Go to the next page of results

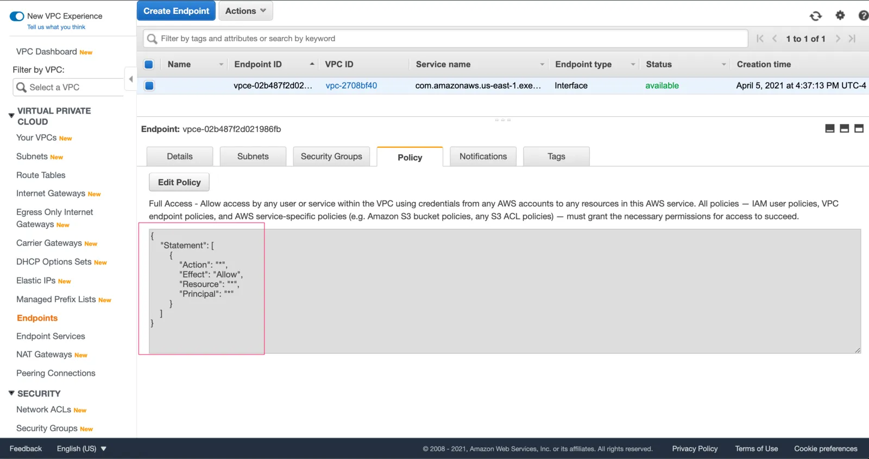[838, 39]
